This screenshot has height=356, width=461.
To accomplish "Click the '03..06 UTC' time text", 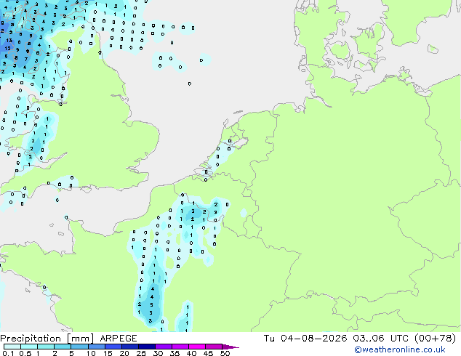I will pos(382,339).
